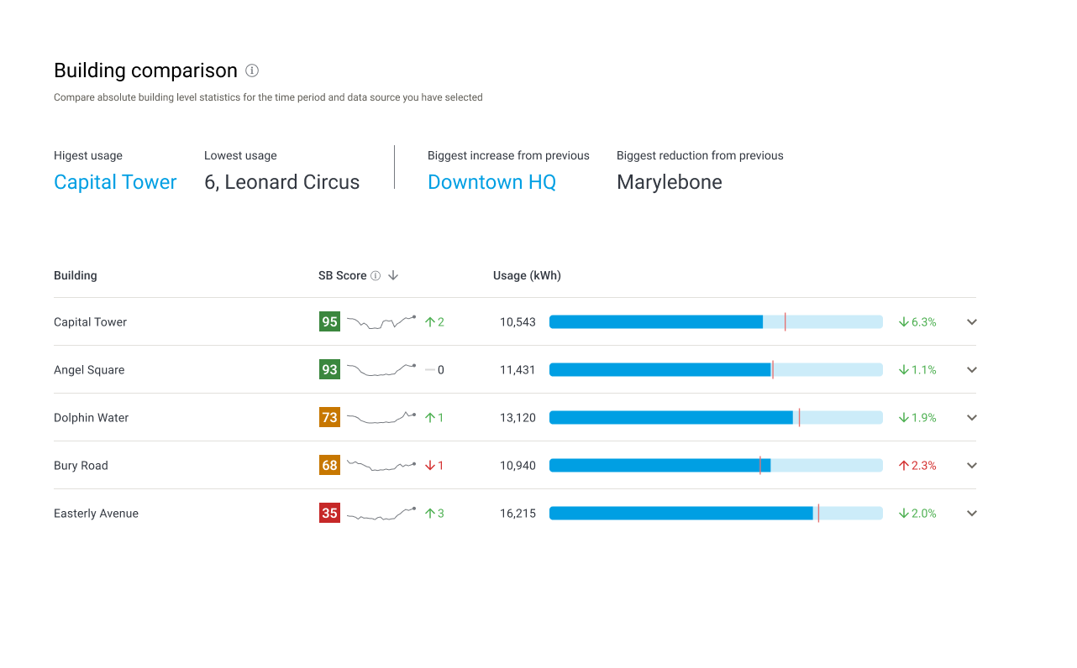Expand the Angel Square row

point(972,369)
